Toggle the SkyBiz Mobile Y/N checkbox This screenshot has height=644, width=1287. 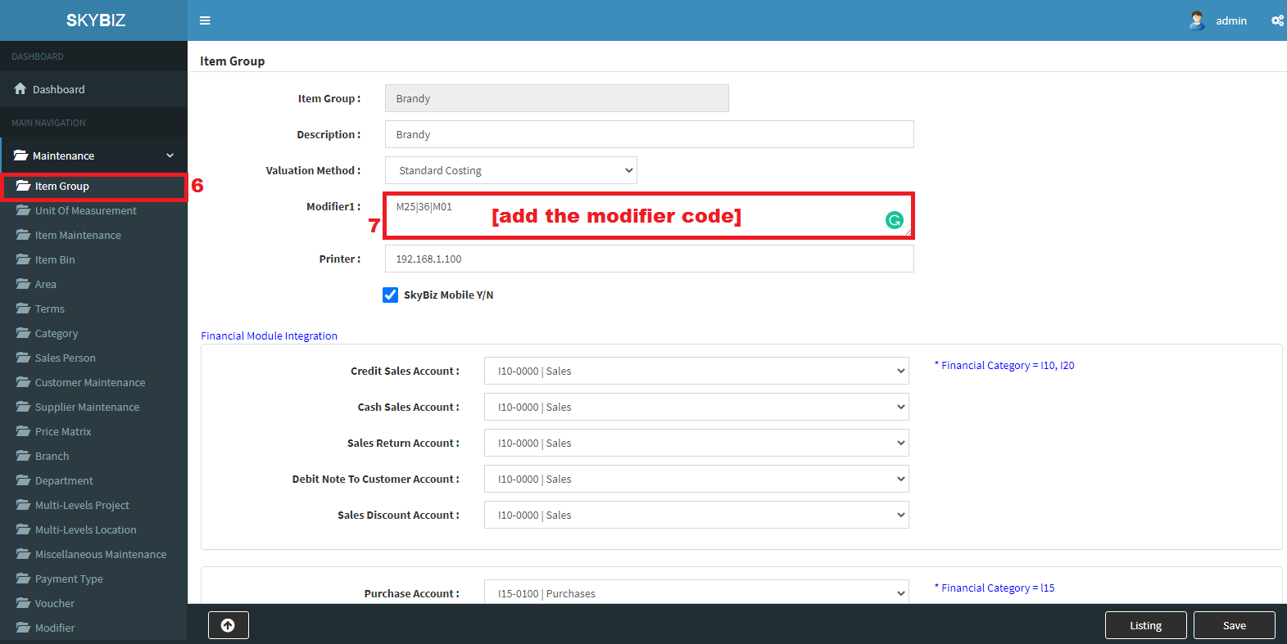click(391, 295)
